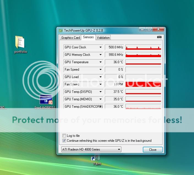The height and width of the screenshot is (175, 194).
Task: Maximize the GPU-Z window
Action: tap(149, 29)
